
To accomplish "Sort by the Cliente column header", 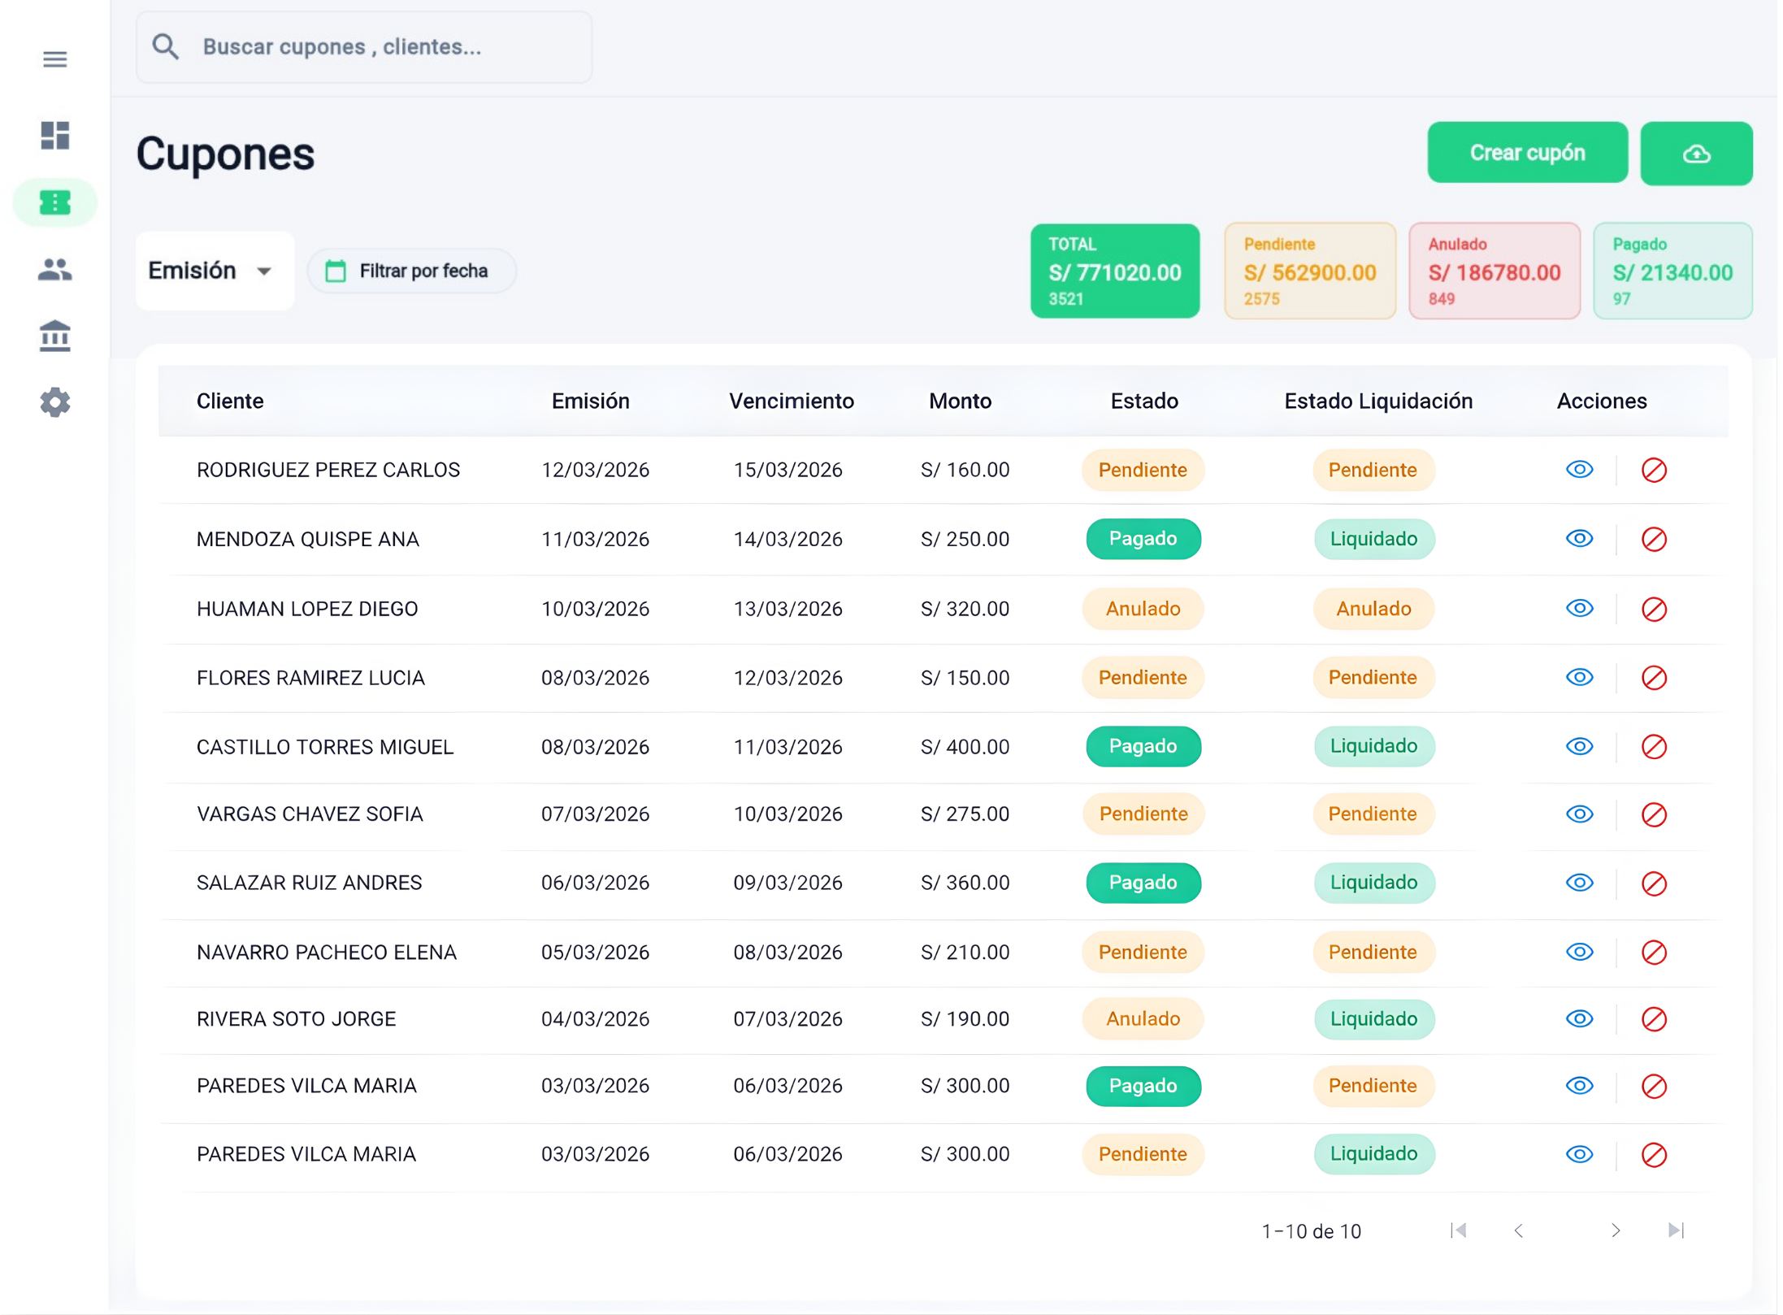I will [x=230, y=401].
